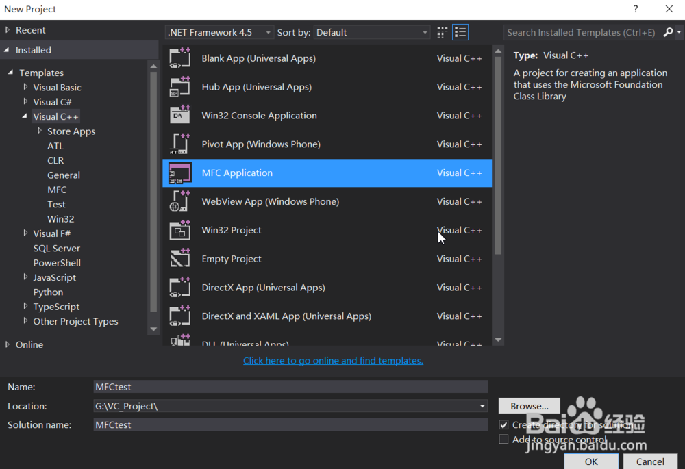This screenshot has width=685, height=469.
Task: Select PowerShell in the tree
Action: pos(58,263)
